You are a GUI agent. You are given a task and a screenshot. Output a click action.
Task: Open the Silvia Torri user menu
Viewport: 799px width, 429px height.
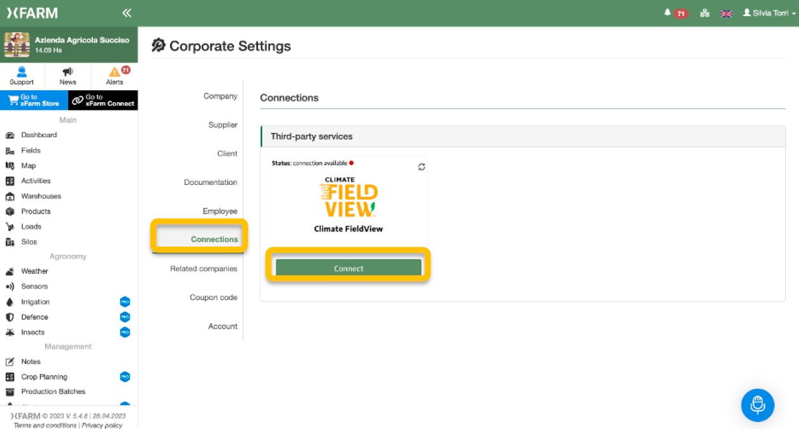(770, 13)
